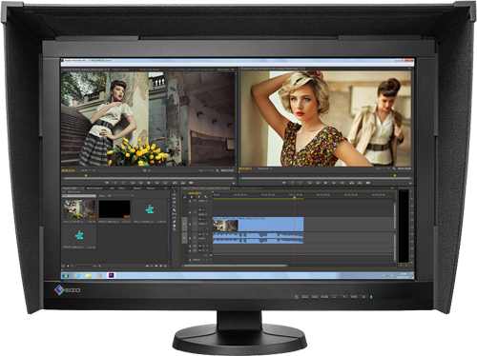Toggle lock on Video 1 track
The image size is (477, 356).
190,225
